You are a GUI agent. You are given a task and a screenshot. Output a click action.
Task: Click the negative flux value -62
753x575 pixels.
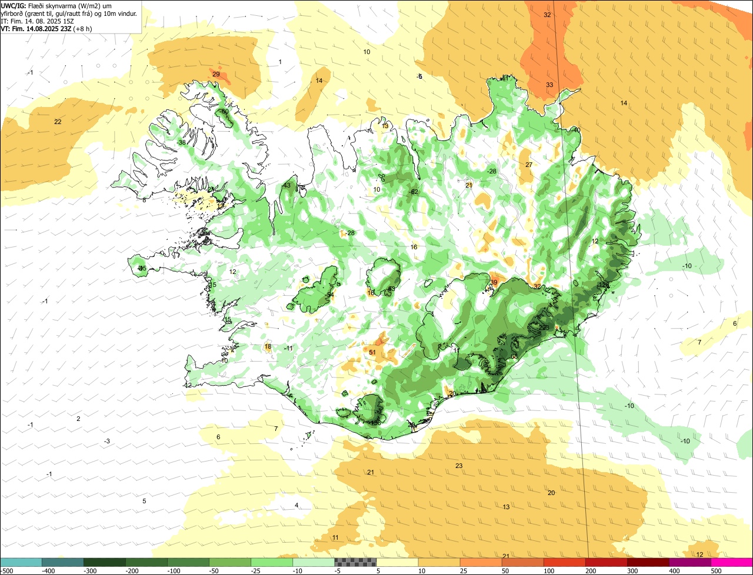tap(414, 192)
